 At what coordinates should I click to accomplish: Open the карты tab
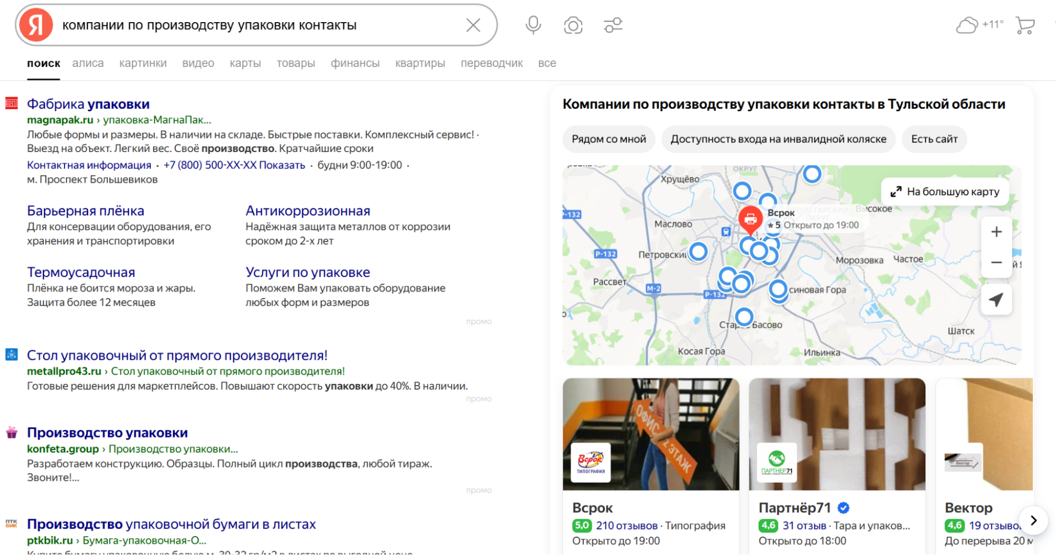[245, 63]
